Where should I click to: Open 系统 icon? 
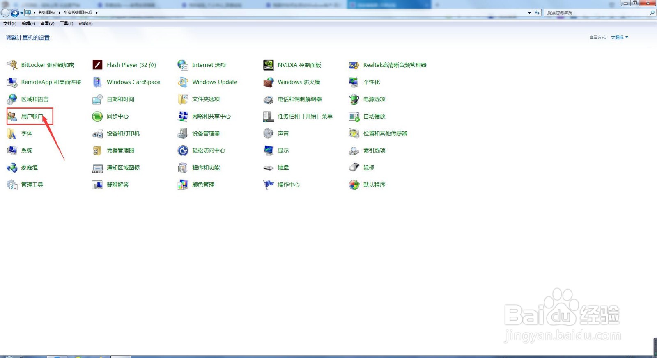[x=12, y=150]
